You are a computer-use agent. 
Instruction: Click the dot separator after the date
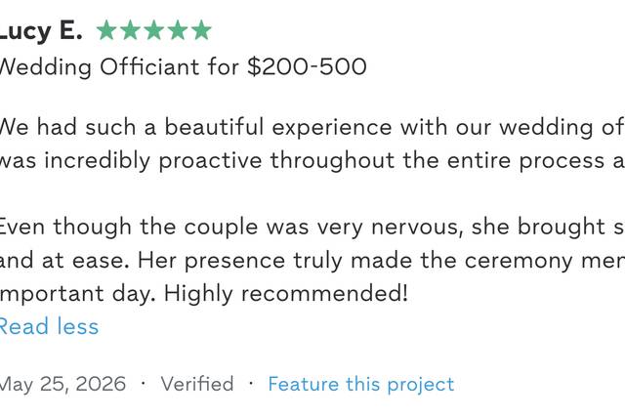(144, 384)
